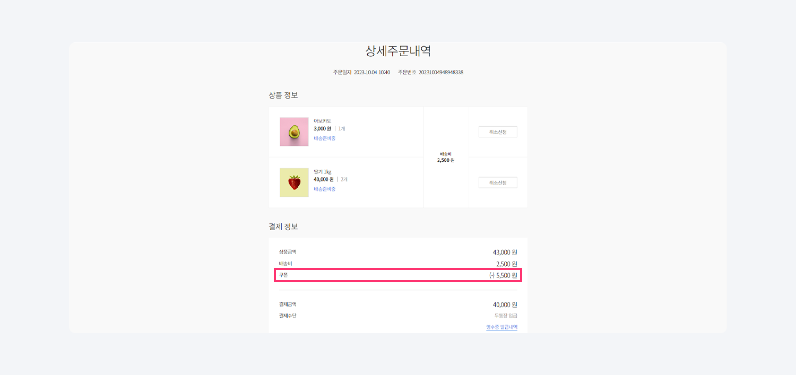Click the 상품 정보 section heading
This screenshot has height=375, width=796.
pos(283,95)
